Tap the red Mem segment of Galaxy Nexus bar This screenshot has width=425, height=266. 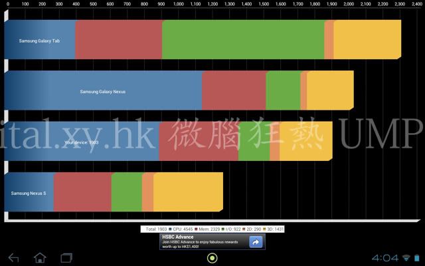tap(233, 91)
